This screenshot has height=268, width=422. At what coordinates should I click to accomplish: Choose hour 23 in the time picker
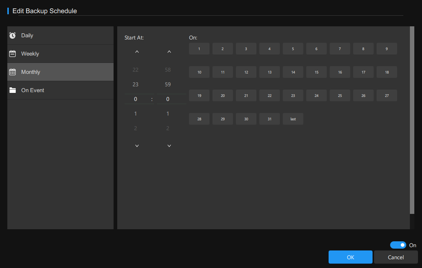click(136, 84)
